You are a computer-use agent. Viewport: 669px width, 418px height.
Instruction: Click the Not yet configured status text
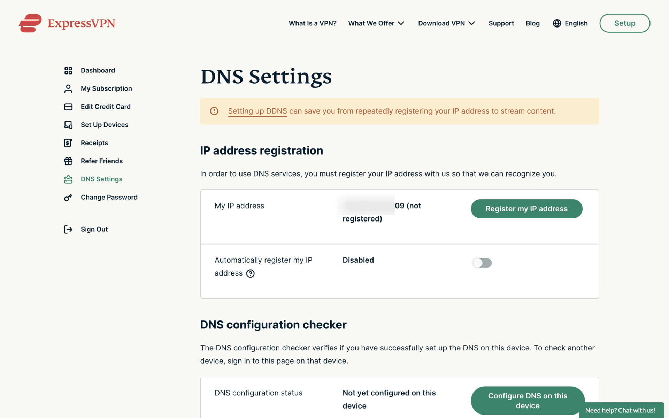(x=389, y=400)
